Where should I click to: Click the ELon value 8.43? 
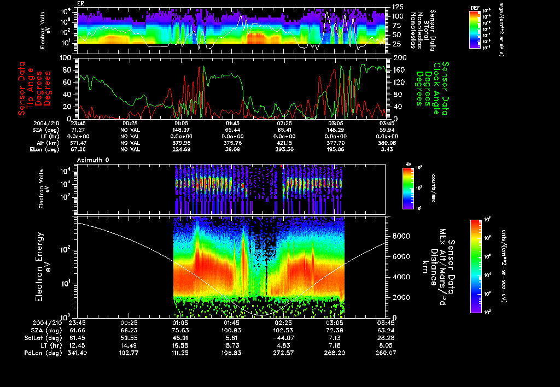(x=387, y=150)
